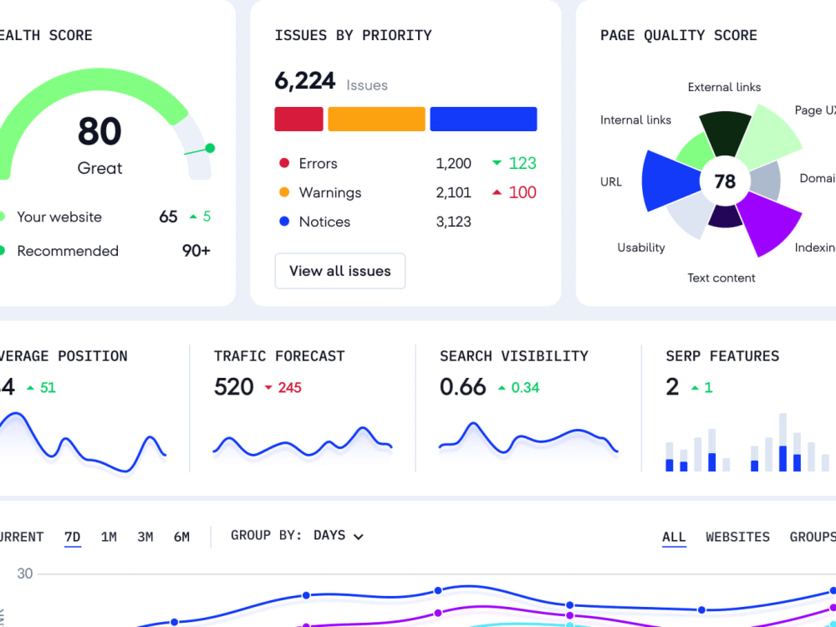836x627 pixels.
Task: Click the Recommended legend label
Action: [68, 251]
